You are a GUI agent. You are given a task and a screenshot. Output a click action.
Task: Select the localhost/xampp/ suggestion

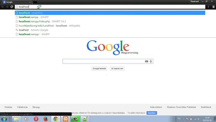click(x=110, y=34)
